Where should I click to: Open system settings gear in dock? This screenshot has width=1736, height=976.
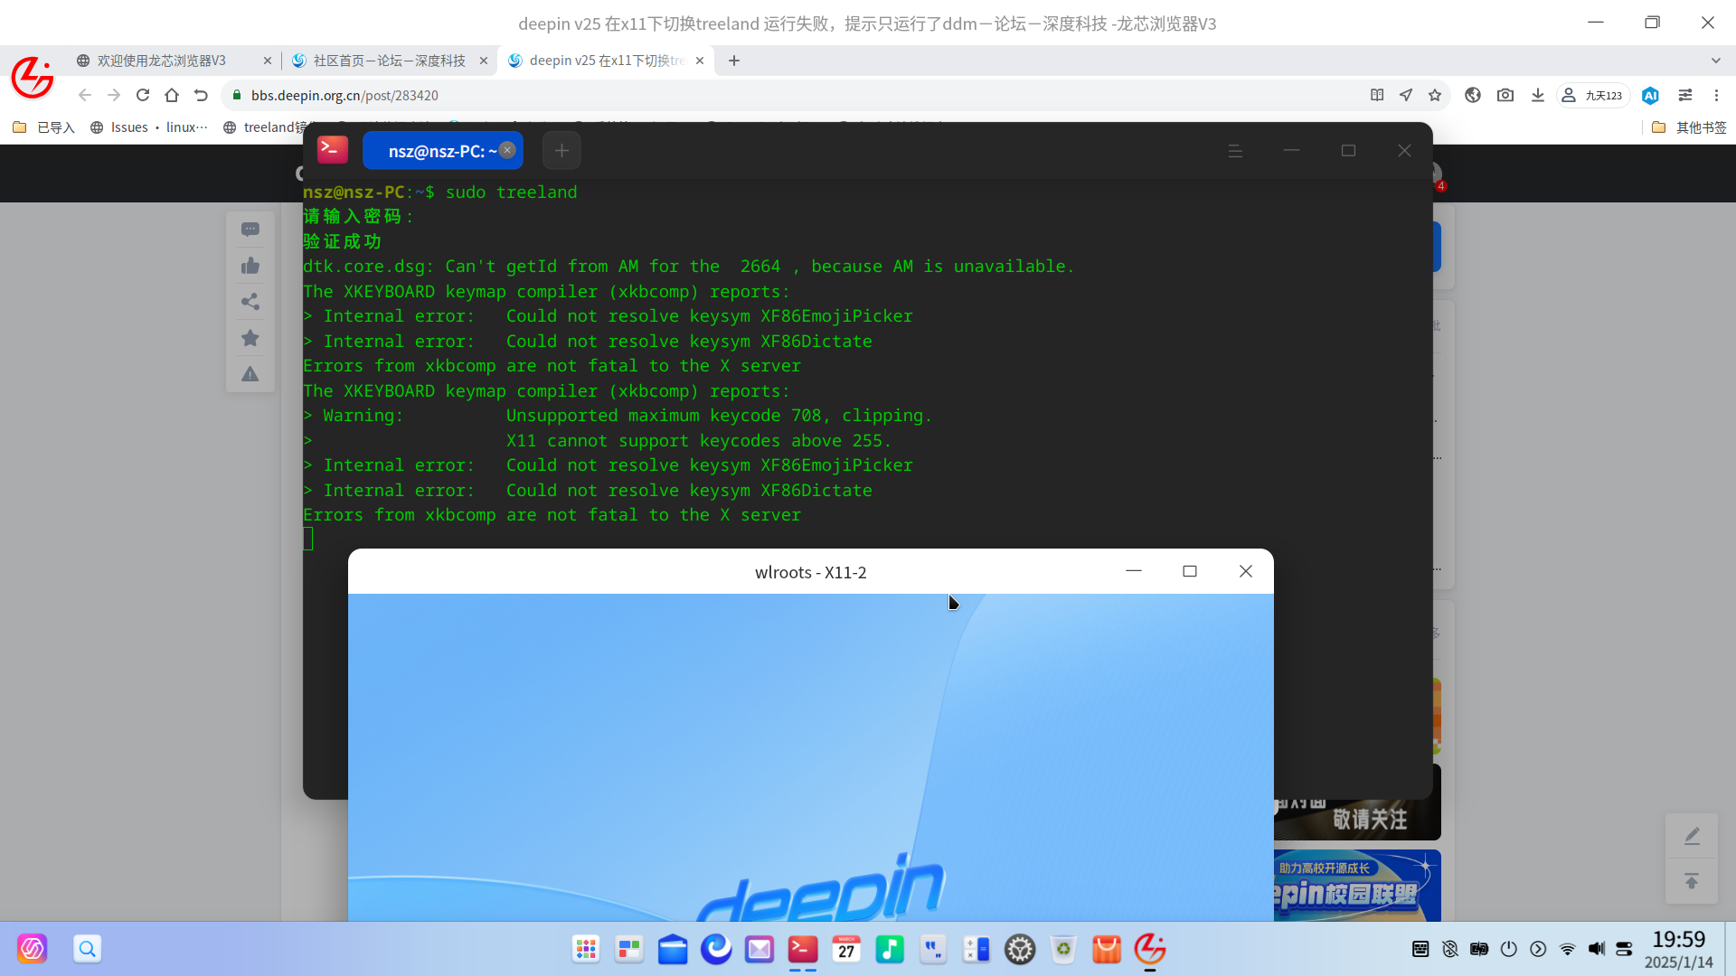pos(1020,949)
